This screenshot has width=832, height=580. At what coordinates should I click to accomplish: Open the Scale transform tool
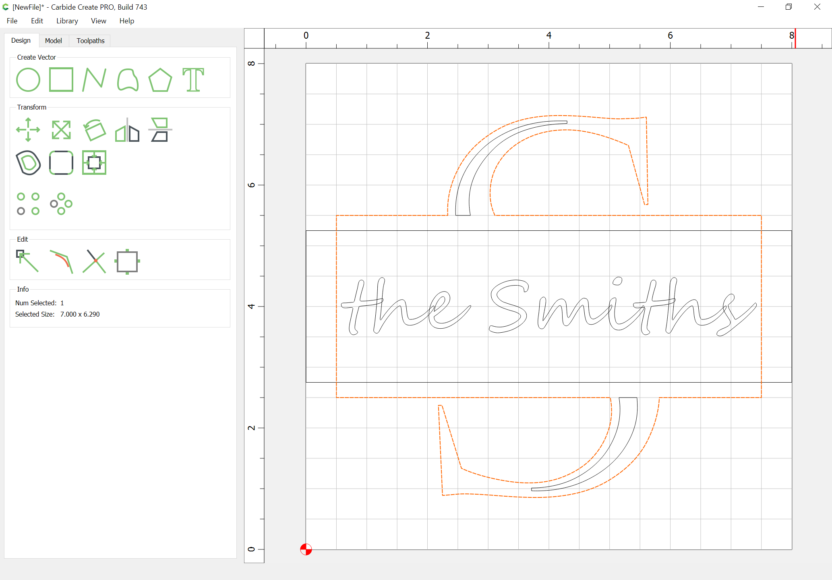tap(61, 130)
